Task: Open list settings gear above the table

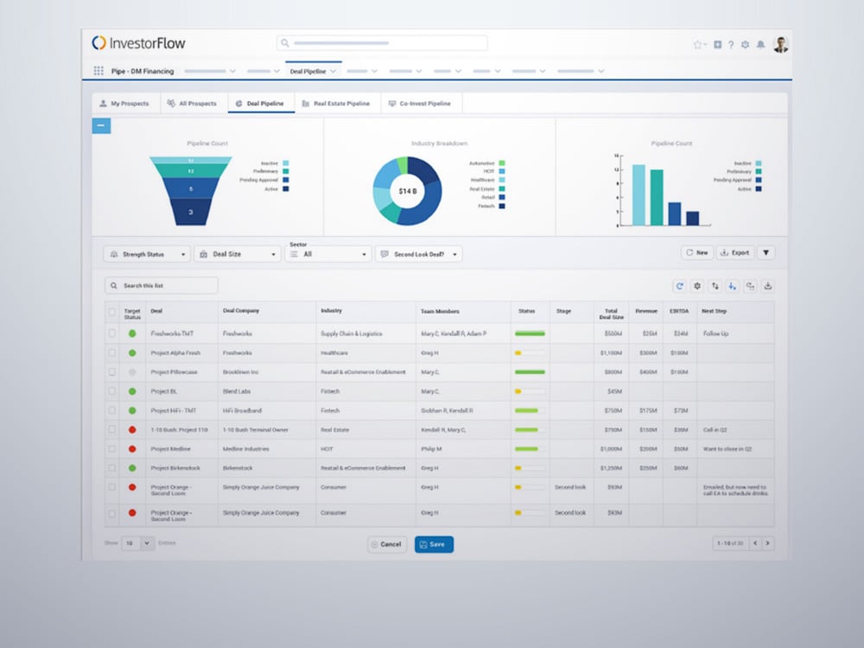Action: coord(697,286)
